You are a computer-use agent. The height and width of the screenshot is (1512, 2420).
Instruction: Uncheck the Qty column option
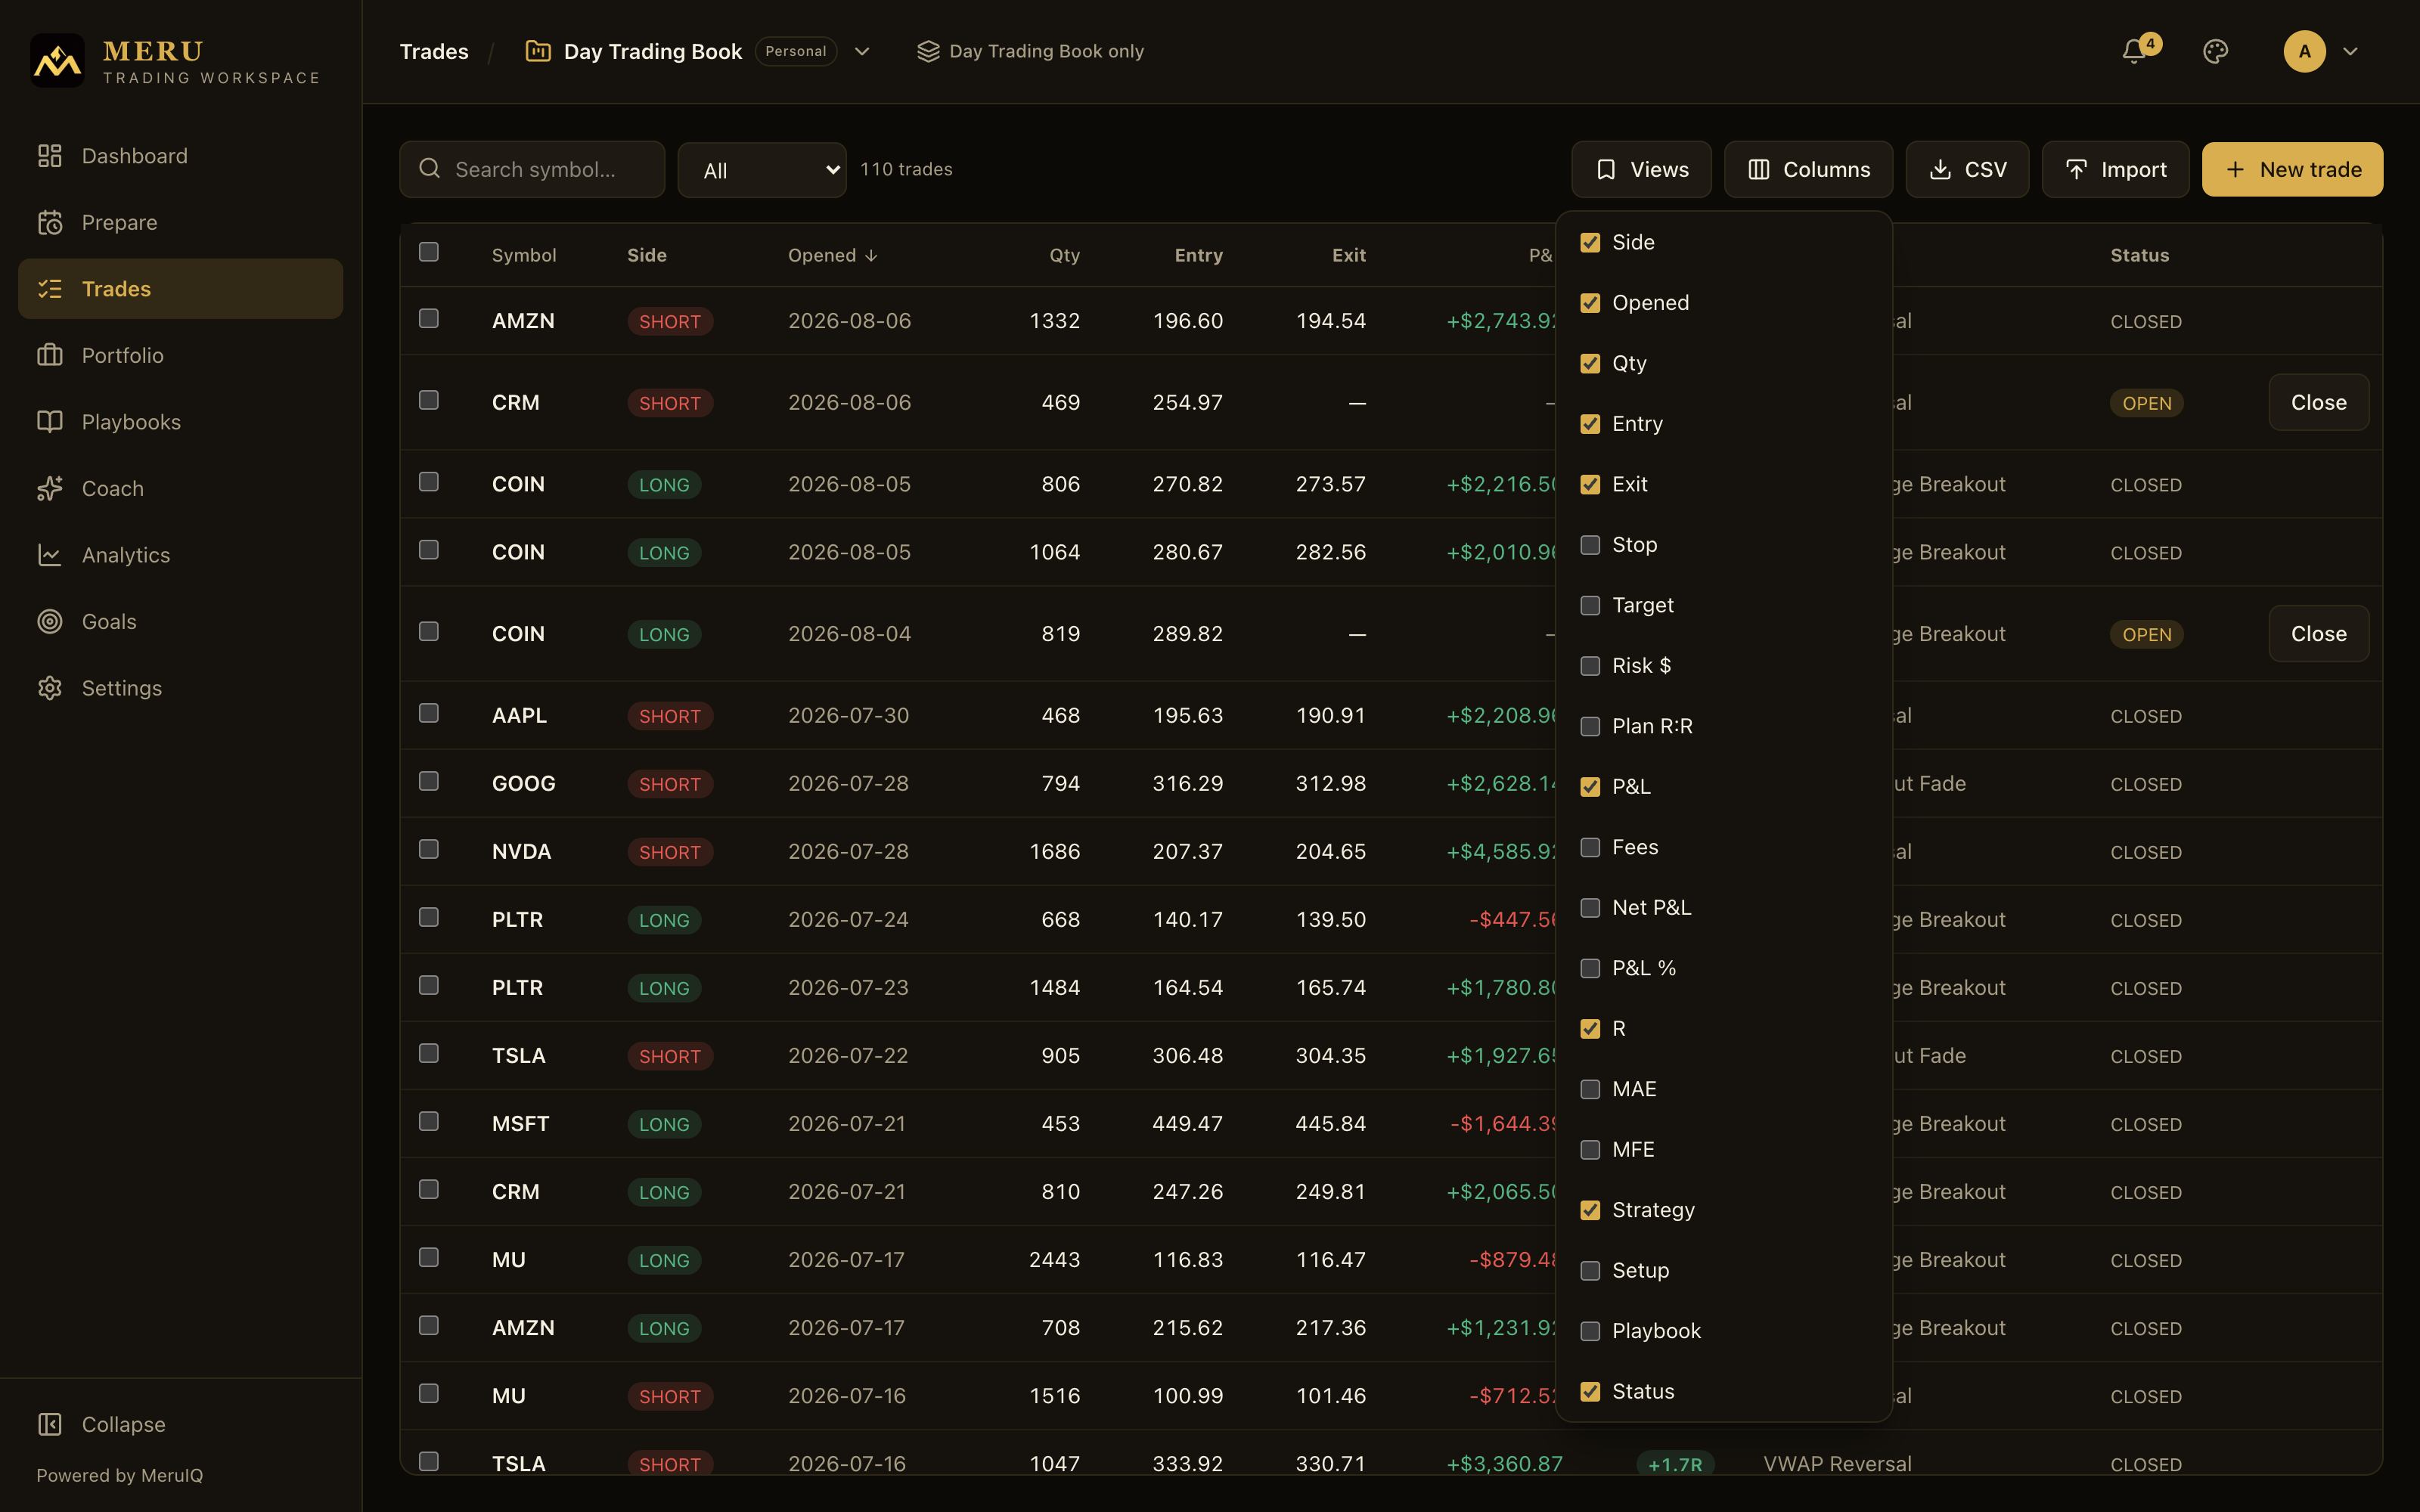pos(1590,364)
